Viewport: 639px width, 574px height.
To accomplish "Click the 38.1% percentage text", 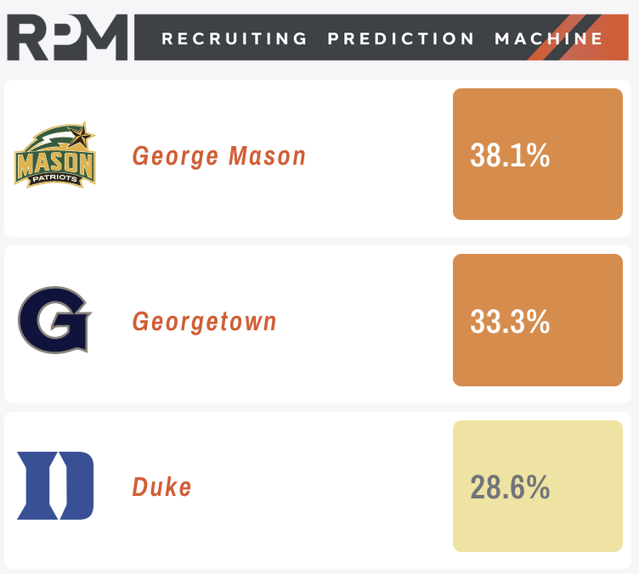I will 510,155.
